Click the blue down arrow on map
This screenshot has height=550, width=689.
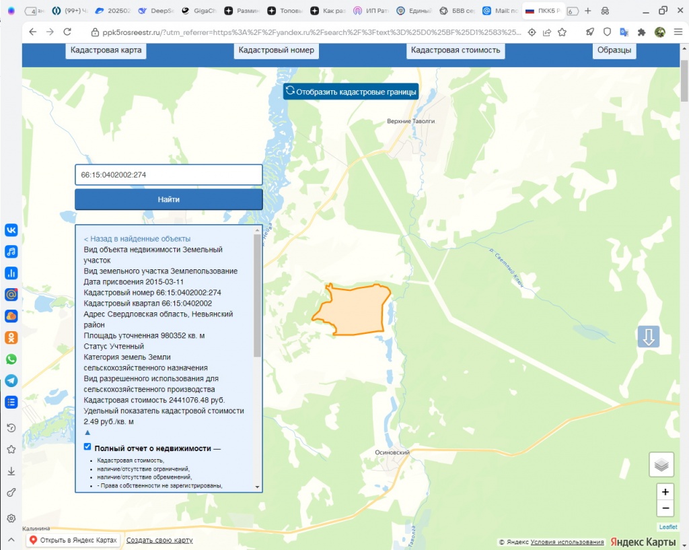(649, 337)
